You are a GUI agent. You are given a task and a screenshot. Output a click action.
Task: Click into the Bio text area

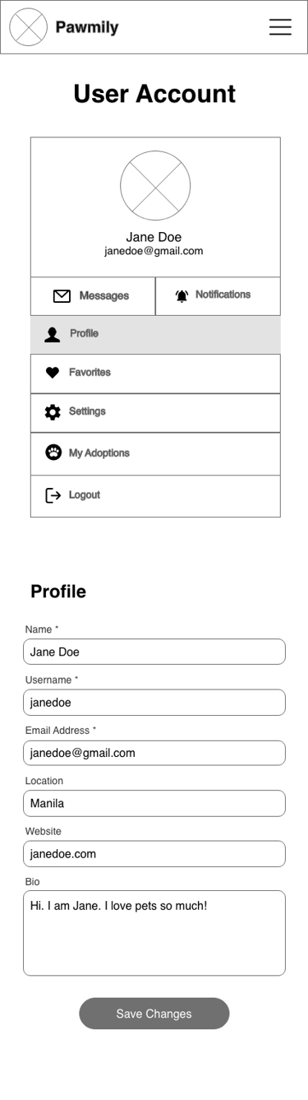pyautogui.click(x=154, y=933)
